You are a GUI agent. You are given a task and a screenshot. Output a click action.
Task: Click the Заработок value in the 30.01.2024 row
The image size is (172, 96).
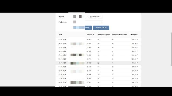click(135, 43)
